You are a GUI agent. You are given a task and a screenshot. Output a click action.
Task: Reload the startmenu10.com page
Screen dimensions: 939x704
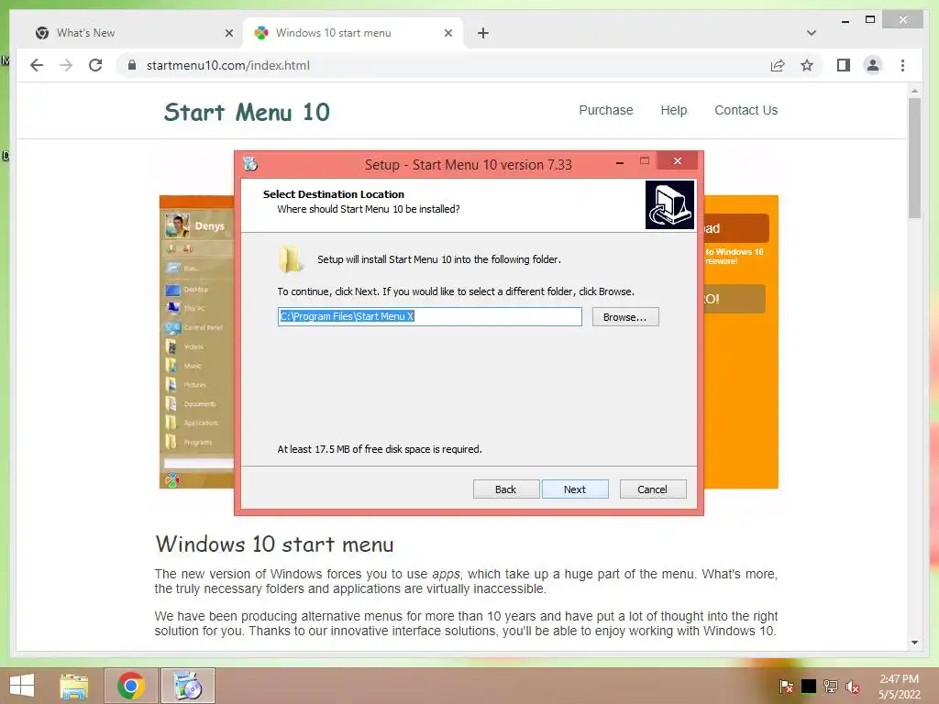coord(95,65)
